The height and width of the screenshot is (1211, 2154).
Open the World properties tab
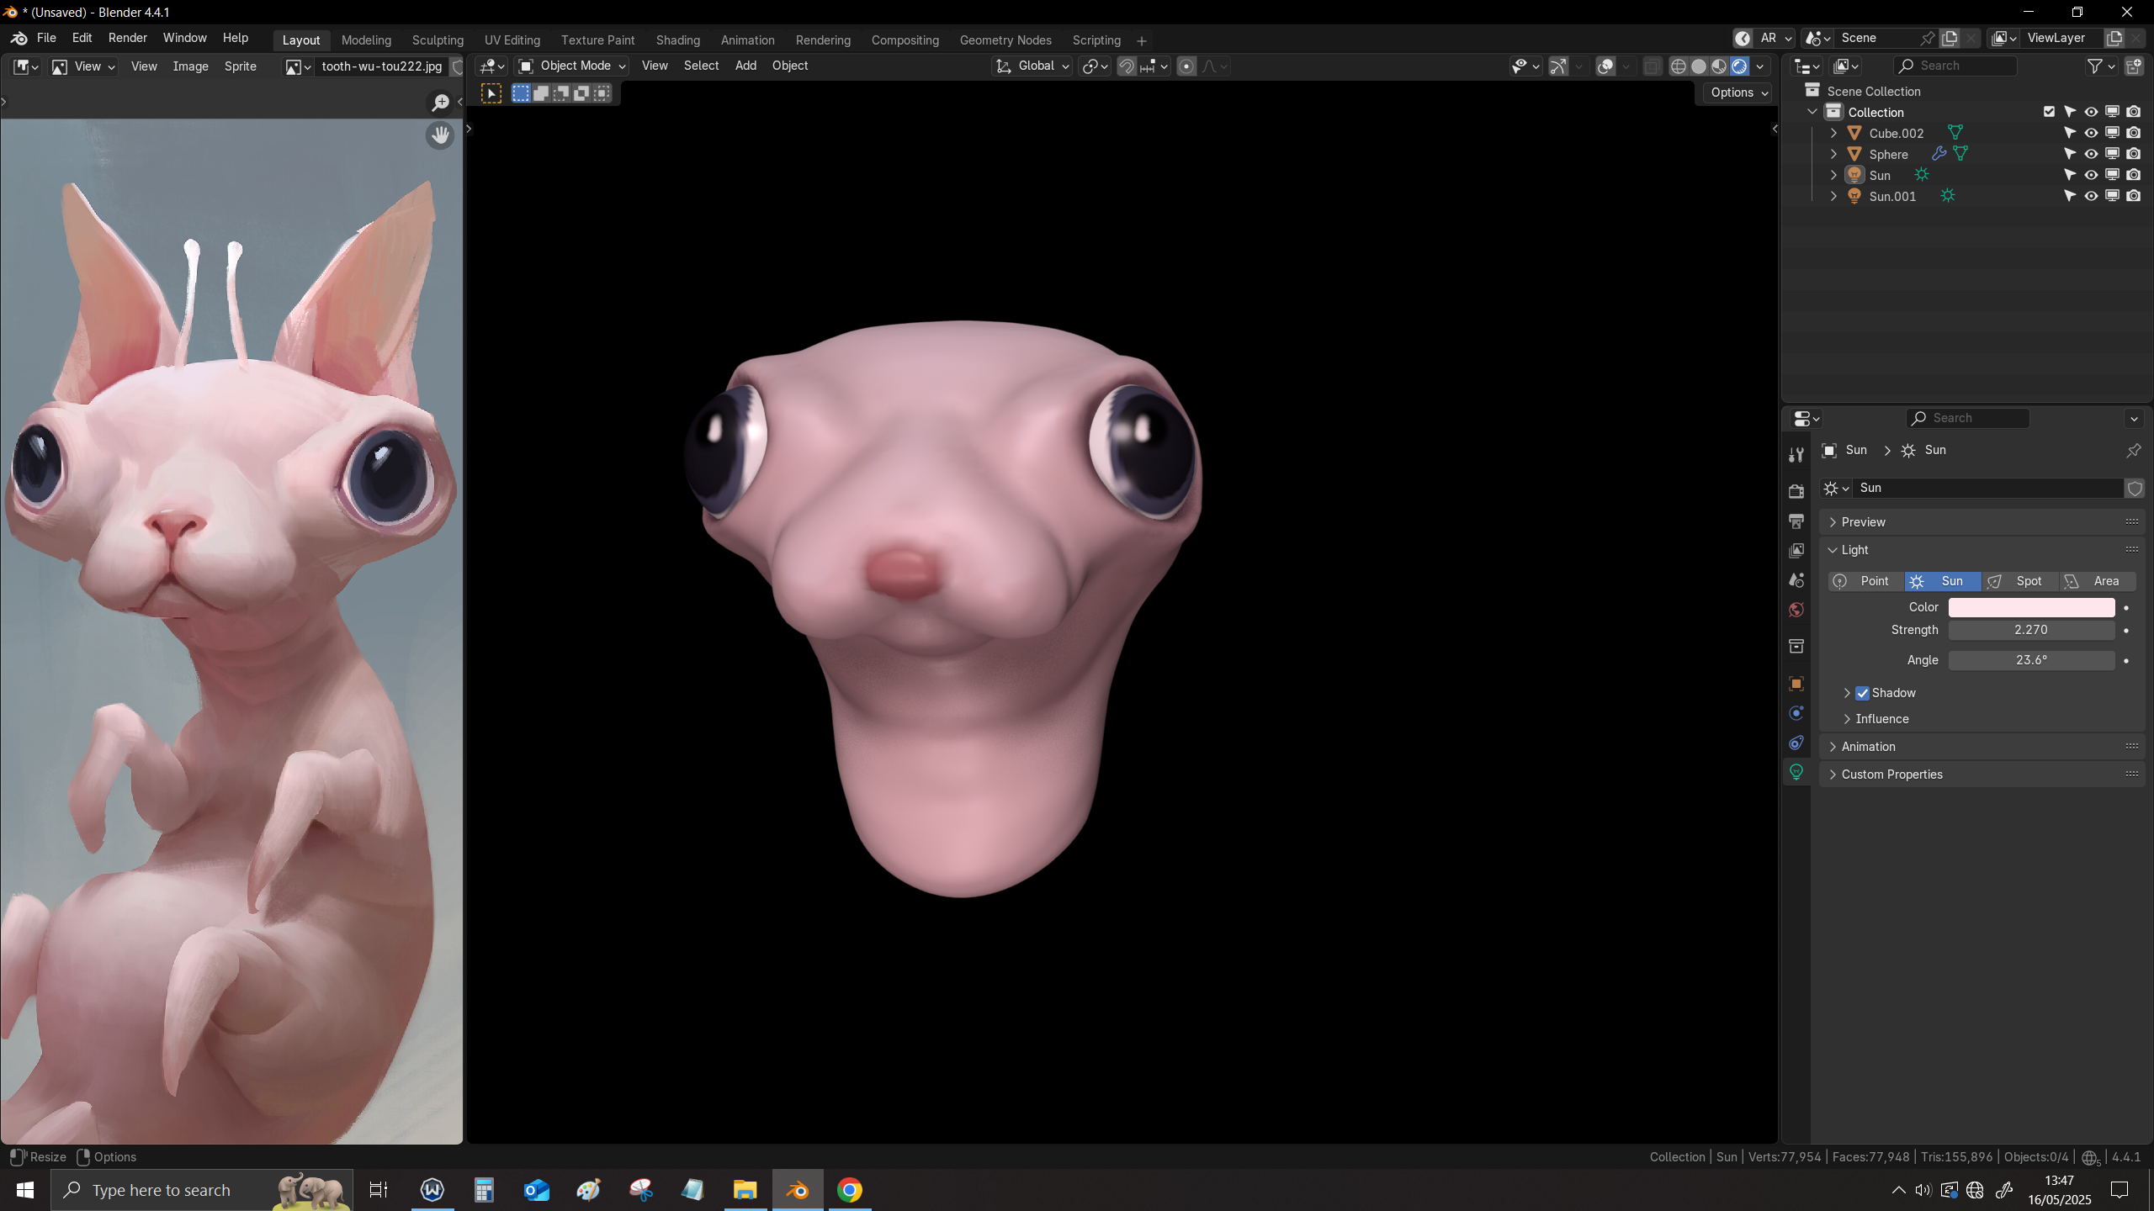[x=1796, y=610]
